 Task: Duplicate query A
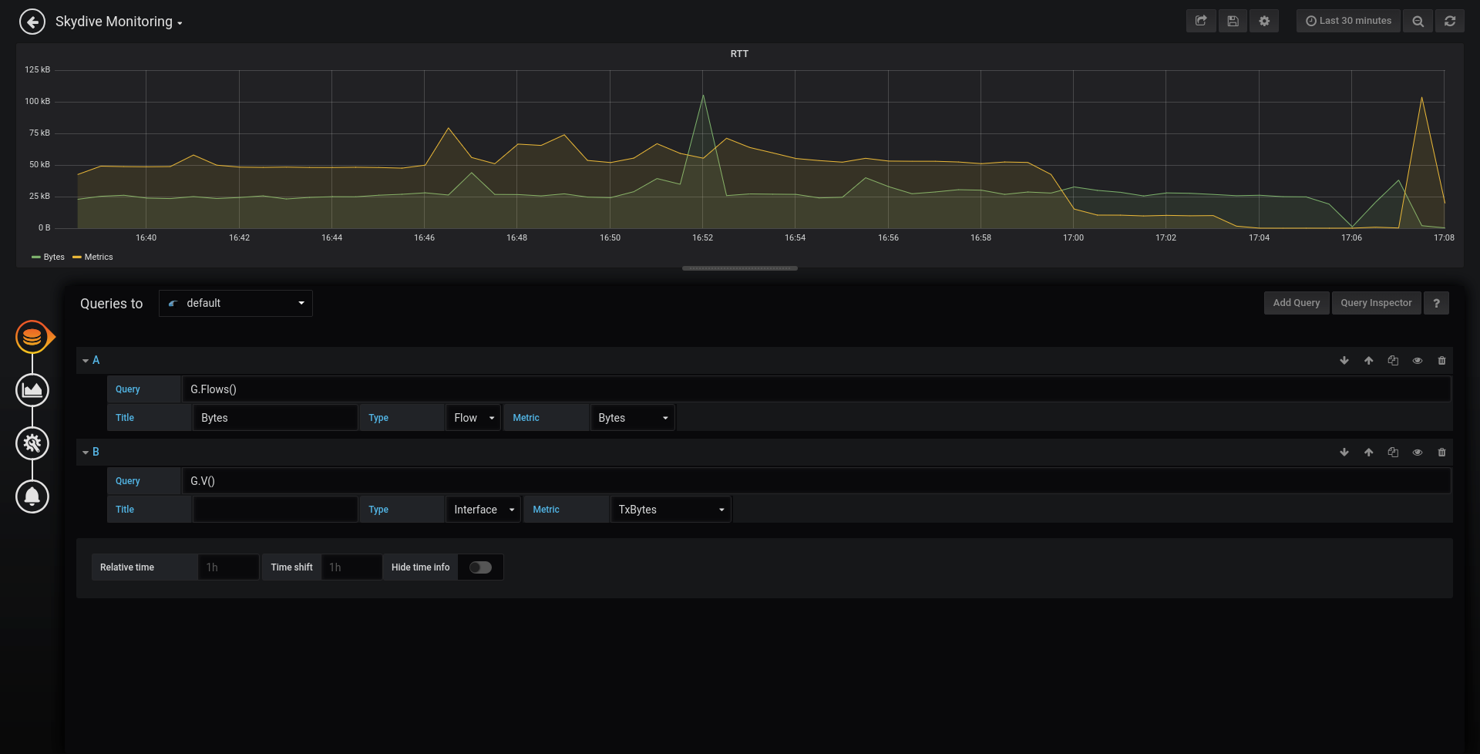(1393, 360)
